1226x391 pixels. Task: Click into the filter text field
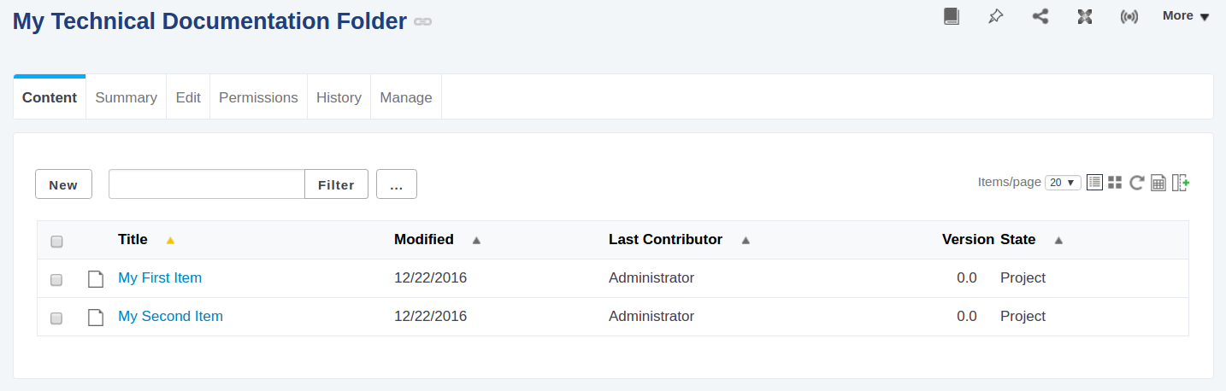(x=207, y=184)
